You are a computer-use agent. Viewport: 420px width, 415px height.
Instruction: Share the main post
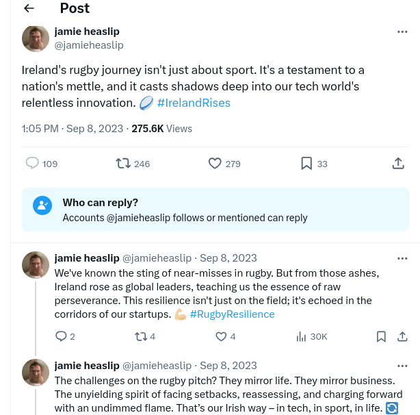(x=398, y=164)
